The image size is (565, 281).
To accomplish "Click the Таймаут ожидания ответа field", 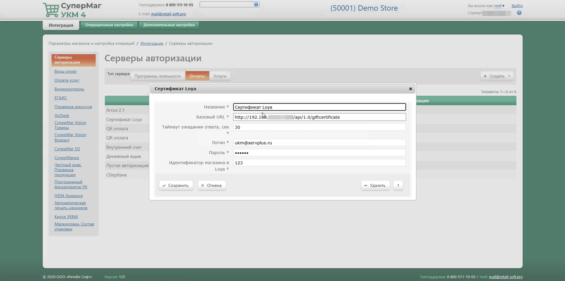I will click(x=319, y=127).
